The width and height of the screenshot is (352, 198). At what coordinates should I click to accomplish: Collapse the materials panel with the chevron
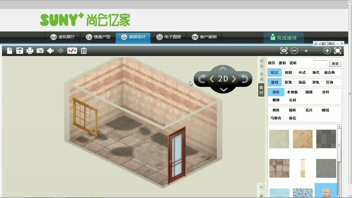(261, 188)
